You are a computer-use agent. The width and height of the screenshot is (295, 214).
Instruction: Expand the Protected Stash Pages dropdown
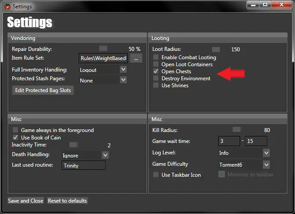click(x=123, y=80)
